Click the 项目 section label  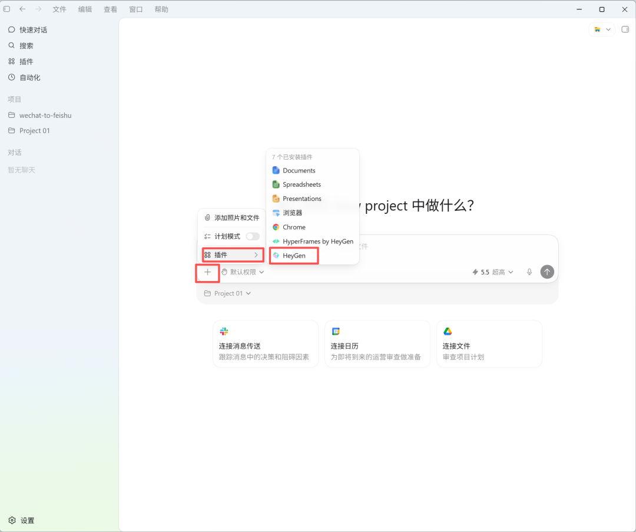click(14, 100)
